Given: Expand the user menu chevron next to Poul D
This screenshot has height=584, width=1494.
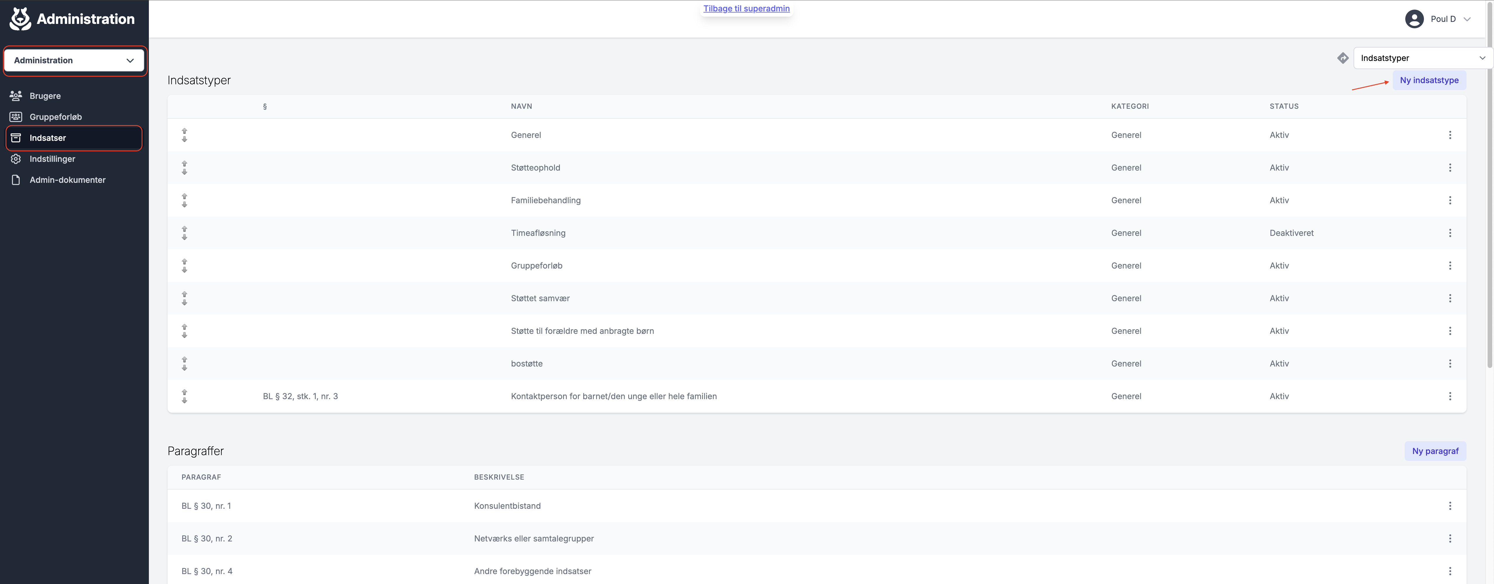Looking at the screenshot, I should click(1467, 19).
